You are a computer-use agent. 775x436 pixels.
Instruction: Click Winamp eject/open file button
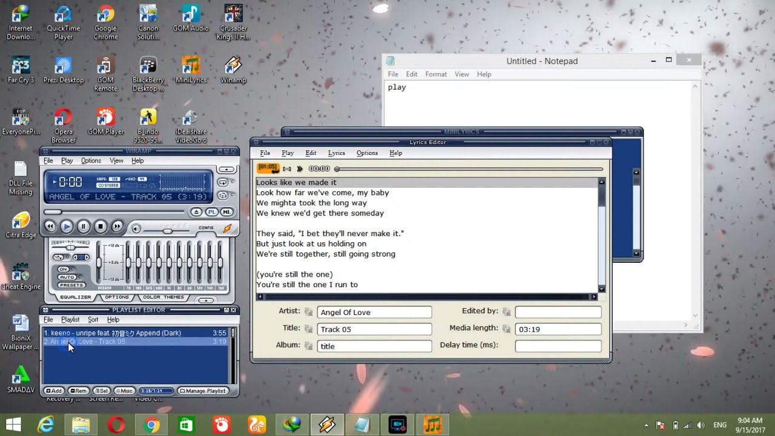tap(196, 212)
